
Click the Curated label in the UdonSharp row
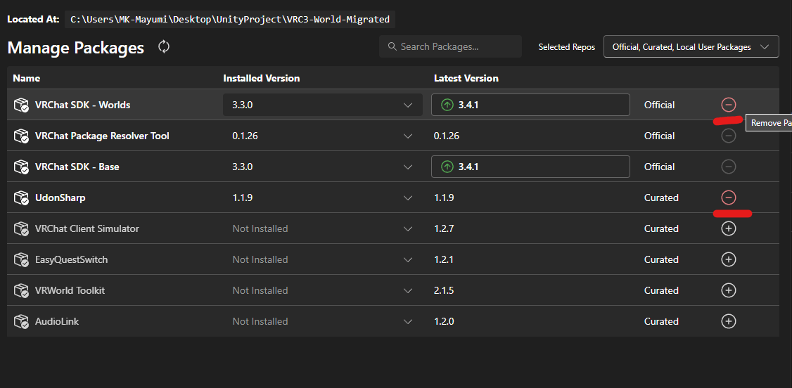661,198
